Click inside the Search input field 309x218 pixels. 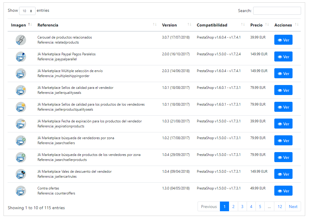click(277, 11)
